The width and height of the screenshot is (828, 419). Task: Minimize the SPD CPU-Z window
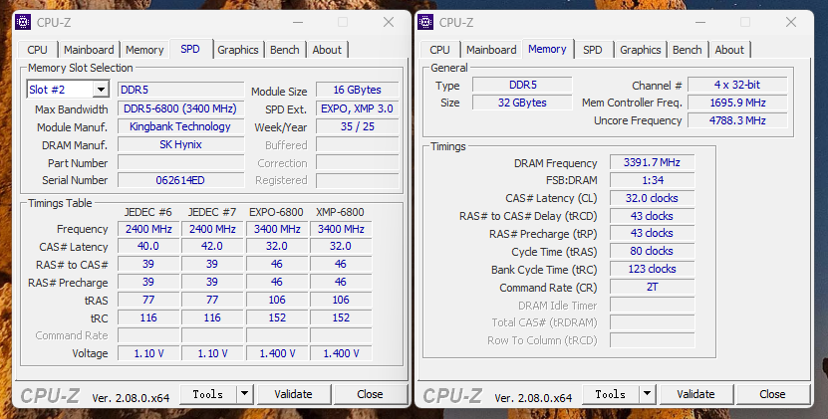[x=298, y=22]
